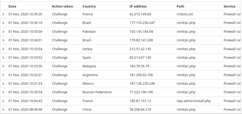Expand the Spain event row
Viewport: 242px width, 114px height.
click(3, 58)
